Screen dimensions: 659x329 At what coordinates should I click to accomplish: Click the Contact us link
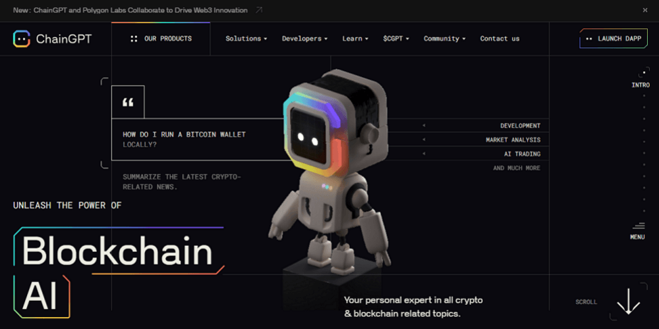[x=500, y=39]
